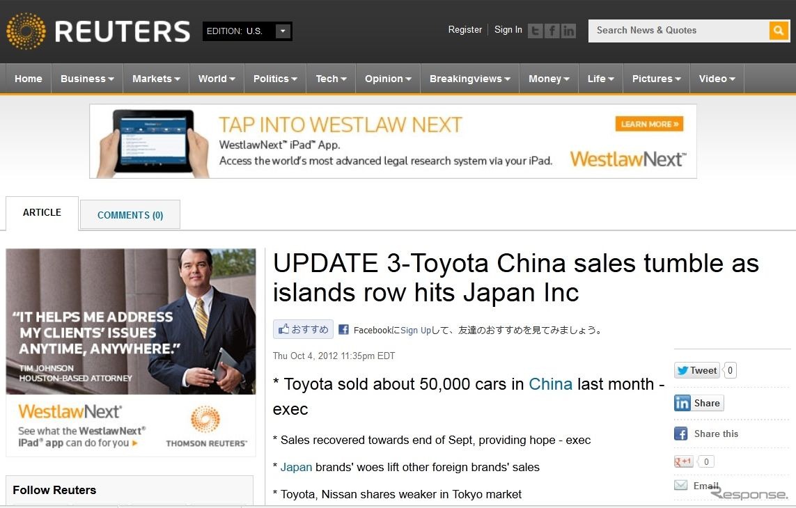The image size is (796, 508).
Task: Share the article via the LinkedIn Share icon
Action: coord(699,402)
